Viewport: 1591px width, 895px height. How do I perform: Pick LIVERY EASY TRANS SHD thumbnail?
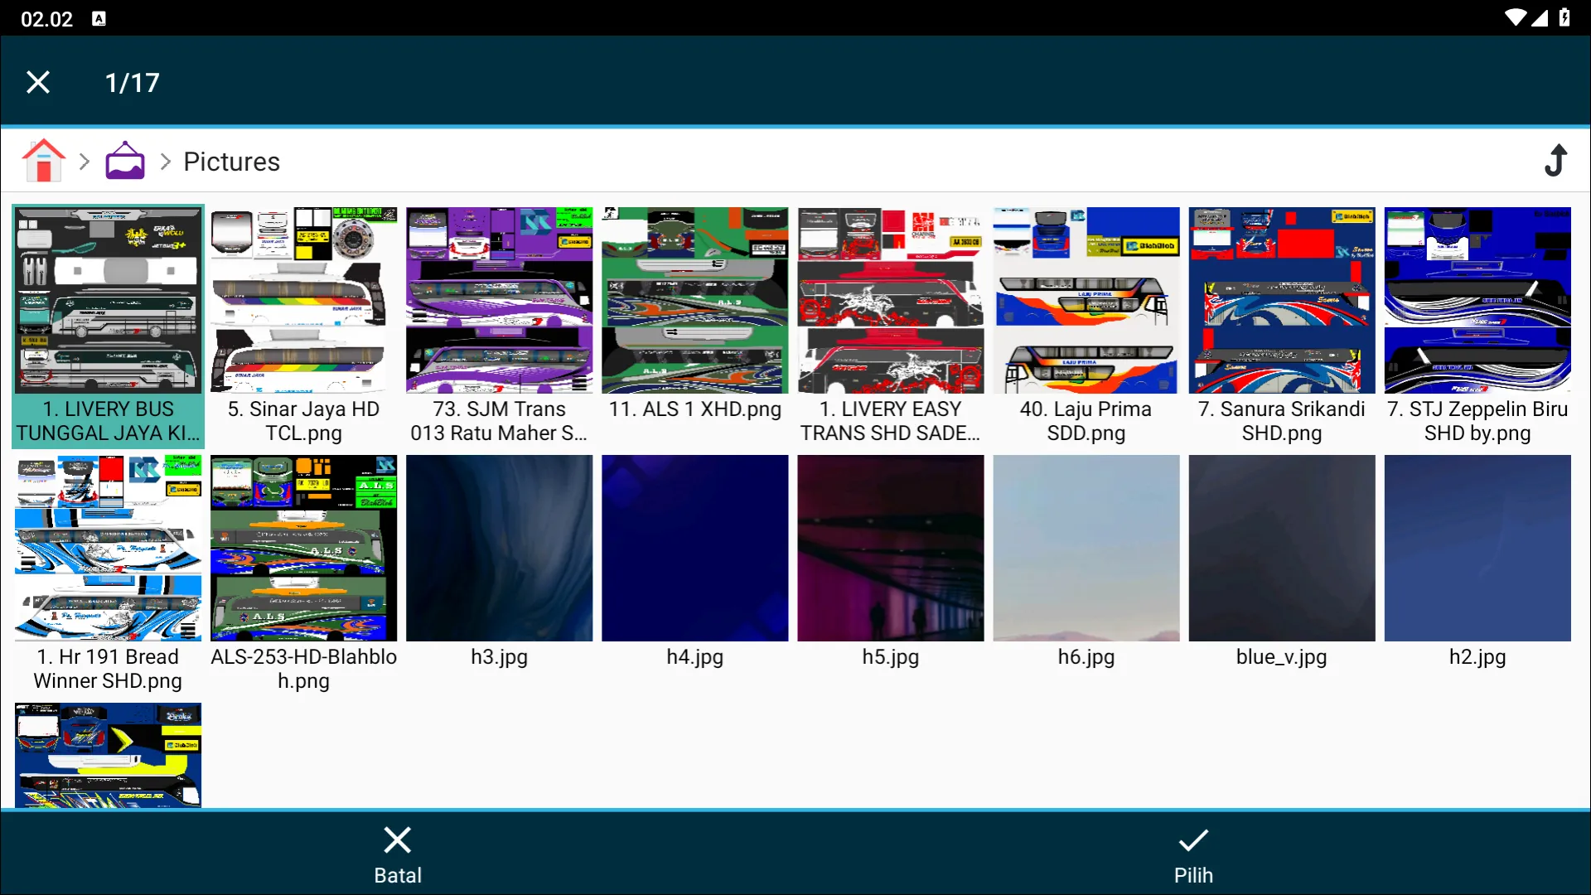tap(890, 300)
